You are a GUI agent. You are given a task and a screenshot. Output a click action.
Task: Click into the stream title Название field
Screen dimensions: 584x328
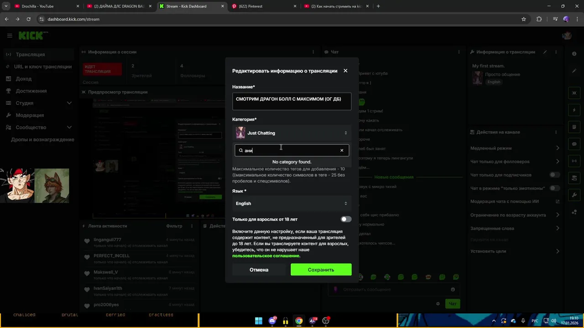point(292,101)
